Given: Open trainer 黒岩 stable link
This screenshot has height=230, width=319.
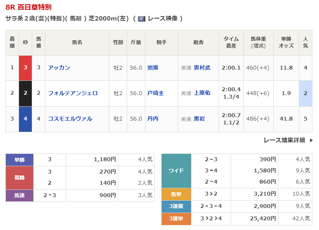Looking at the screenshot, I should [199, 119].
